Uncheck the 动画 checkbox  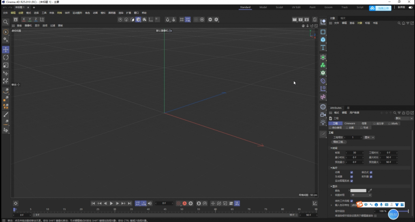pyautogui.click(x=351, y=172)
